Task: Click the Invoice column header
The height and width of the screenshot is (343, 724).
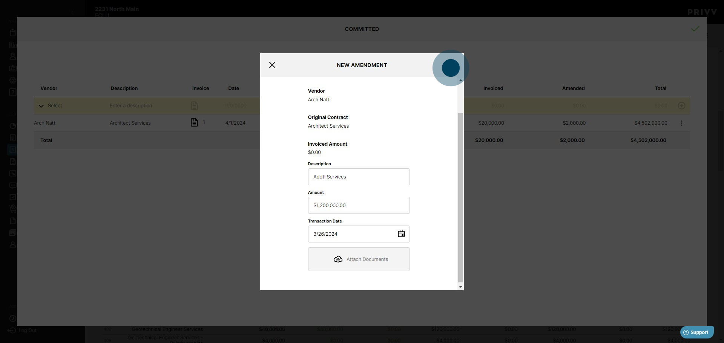Action: pyautogui.click(x=201, y=88)
